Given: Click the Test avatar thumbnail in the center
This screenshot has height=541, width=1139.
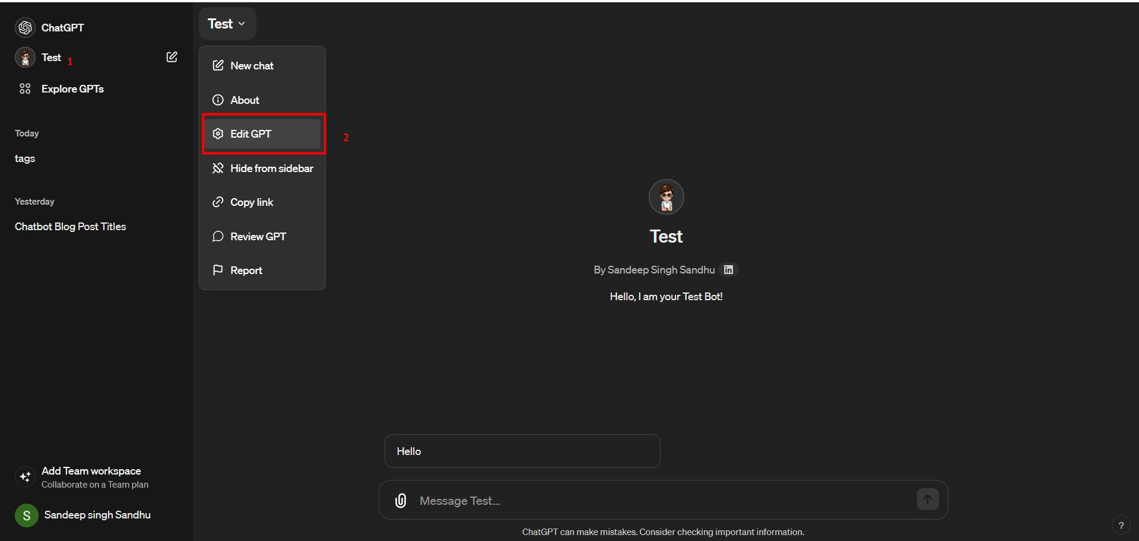Looking at the screenshot, I should 666,196.
